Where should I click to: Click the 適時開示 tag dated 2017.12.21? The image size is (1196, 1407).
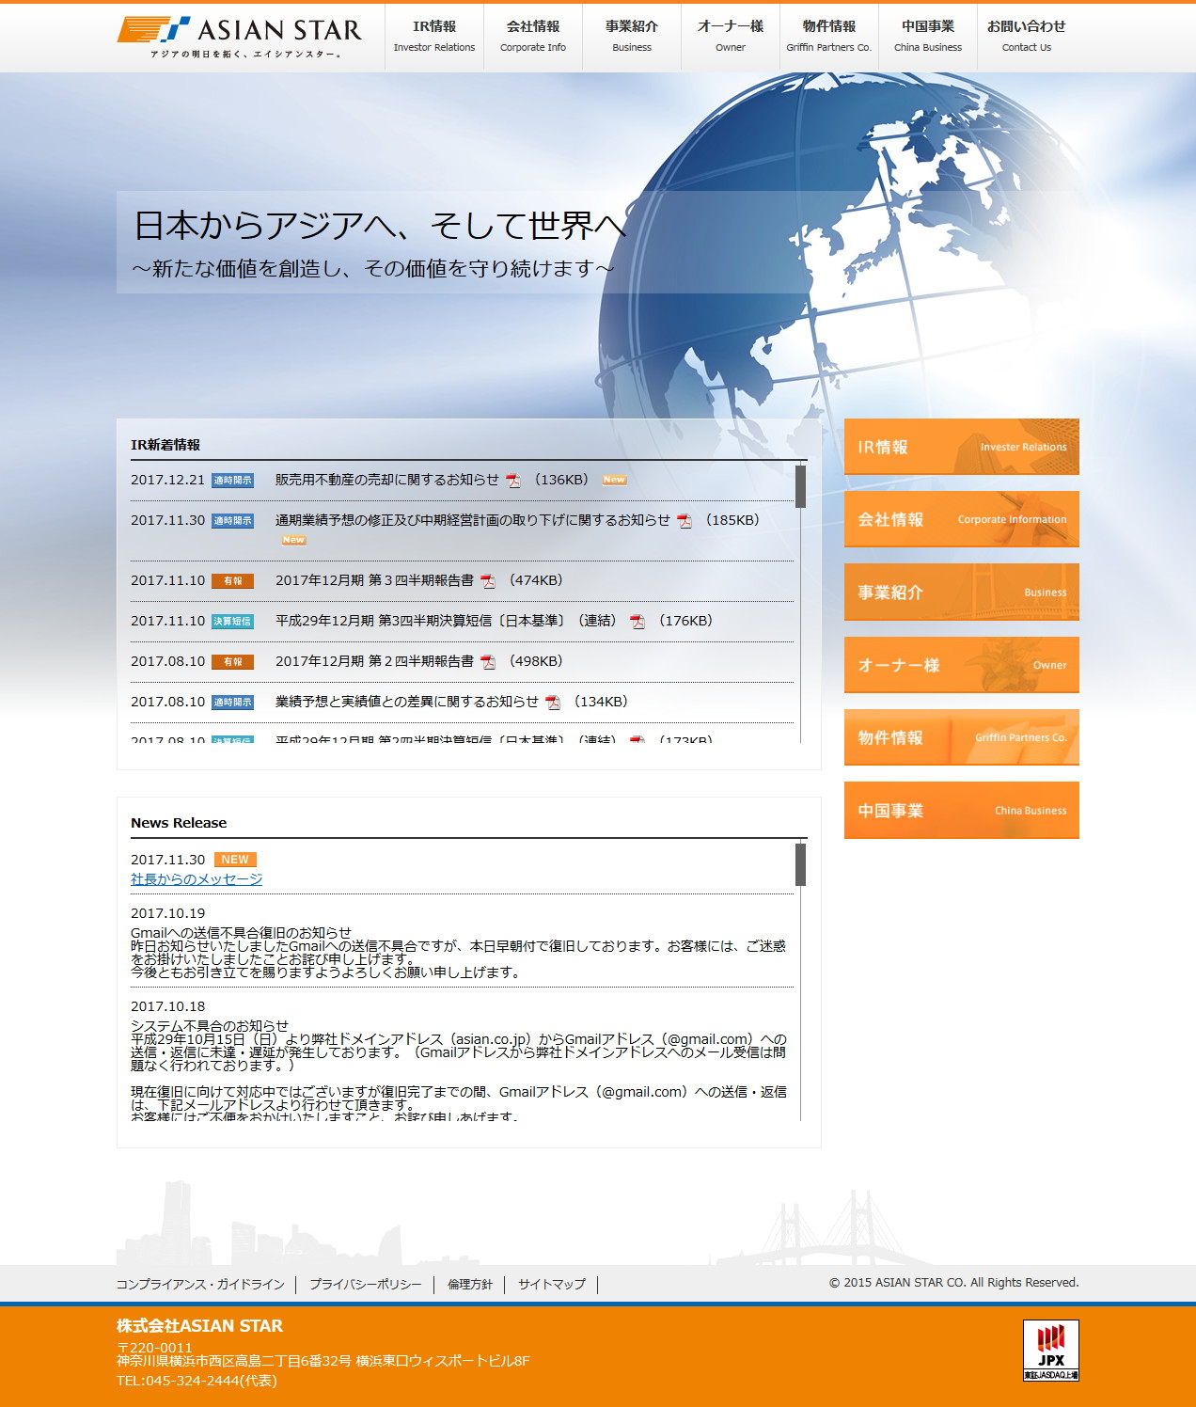232,481
